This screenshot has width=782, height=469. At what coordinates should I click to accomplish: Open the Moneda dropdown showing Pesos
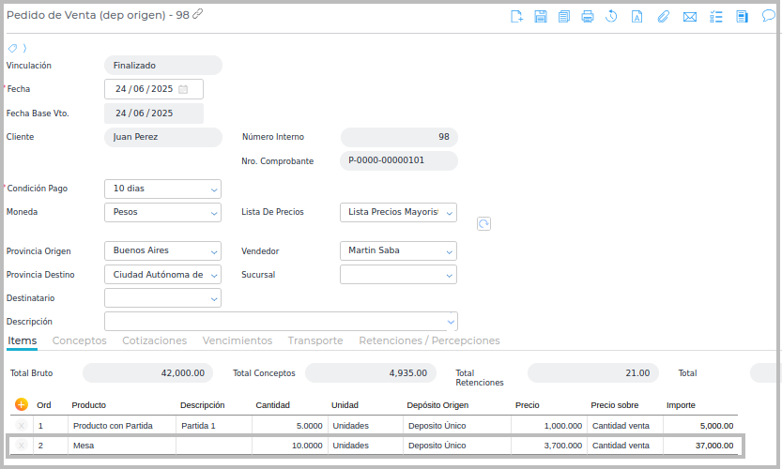pos(213,212)
